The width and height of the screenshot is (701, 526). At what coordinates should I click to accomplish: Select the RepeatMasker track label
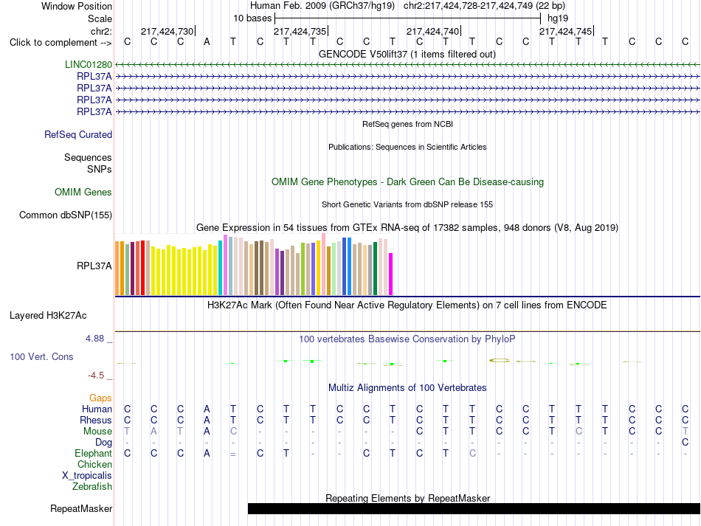pos(81,508)
